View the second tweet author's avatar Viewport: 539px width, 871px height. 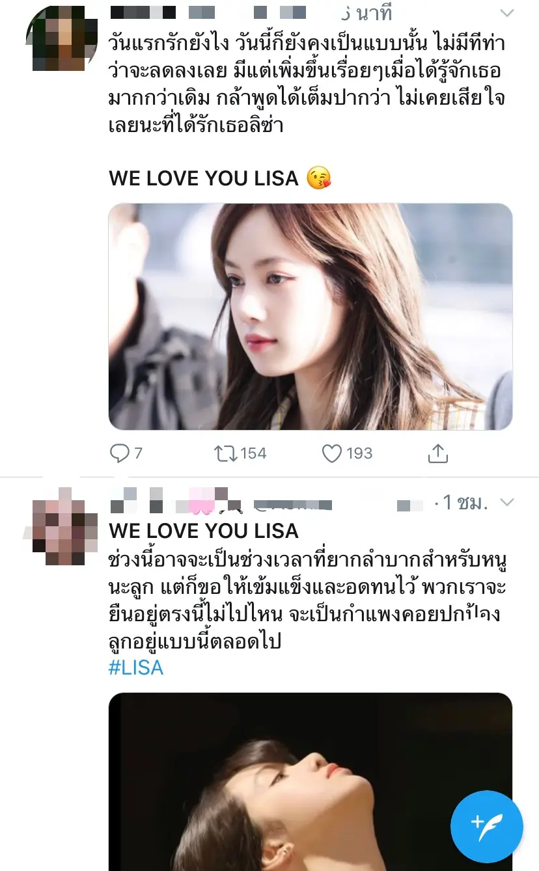tap(62, 526)
